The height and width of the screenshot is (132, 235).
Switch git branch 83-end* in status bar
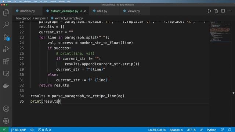pyautogui.click(x=18, y=130)
